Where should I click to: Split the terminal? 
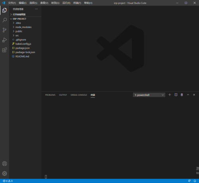[x=176, y=95]
